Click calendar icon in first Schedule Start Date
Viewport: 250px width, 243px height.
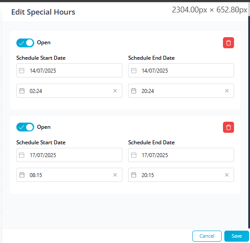pyautogui.click(x=22, y=70)
